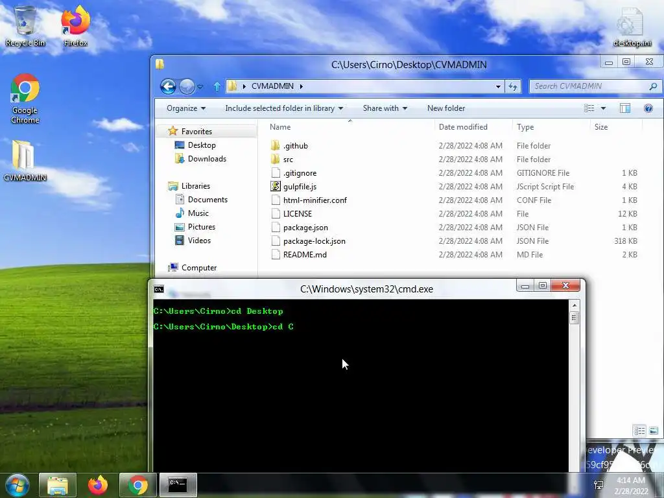Click the cmd scrollbar thumb

(575, 318)
